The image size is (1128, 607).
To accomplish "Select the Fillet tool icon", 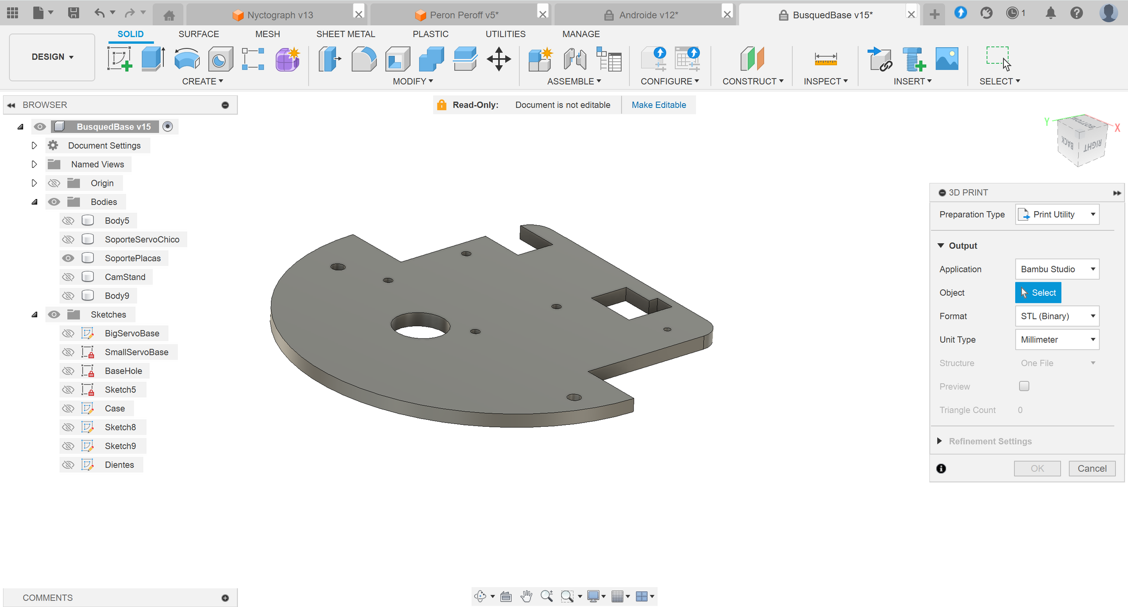I will (364, 59).
